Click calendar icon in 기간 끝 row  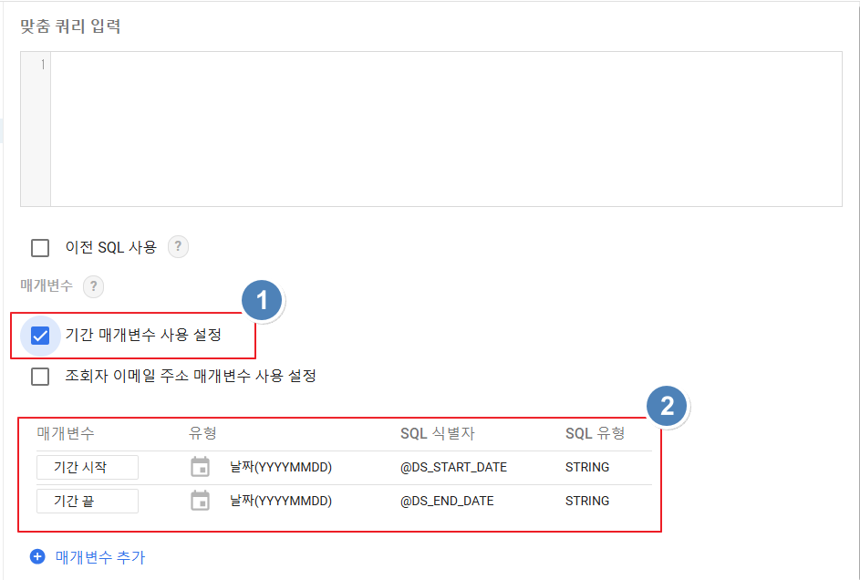pyautogui.click(x=201, y=501)
